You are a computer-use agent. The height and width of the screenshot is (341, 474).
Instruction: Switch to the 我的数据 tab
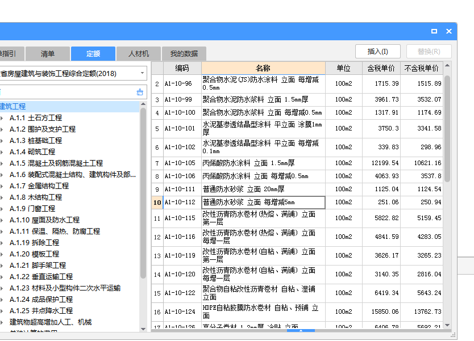tap(184, 54)
